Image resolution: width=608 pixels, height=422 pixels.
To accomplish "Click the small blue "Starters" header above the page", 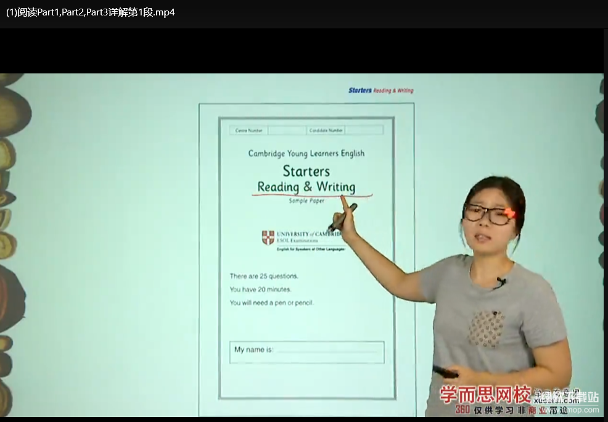I will [360, 90].
